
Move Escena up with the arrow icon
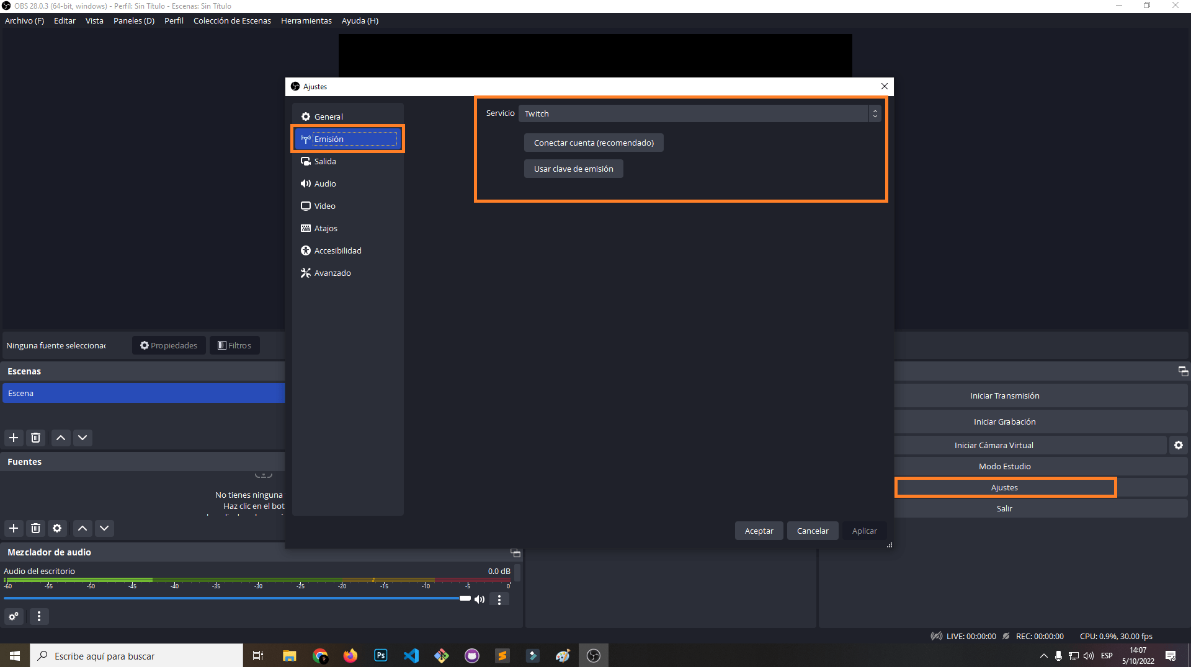(x=60, y=438)
